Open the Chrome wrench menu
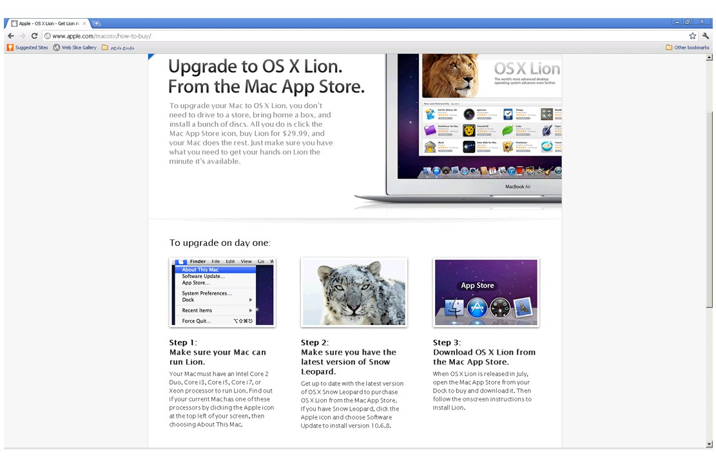This screenshot has width=716, height=475. (x=706, y=36)
